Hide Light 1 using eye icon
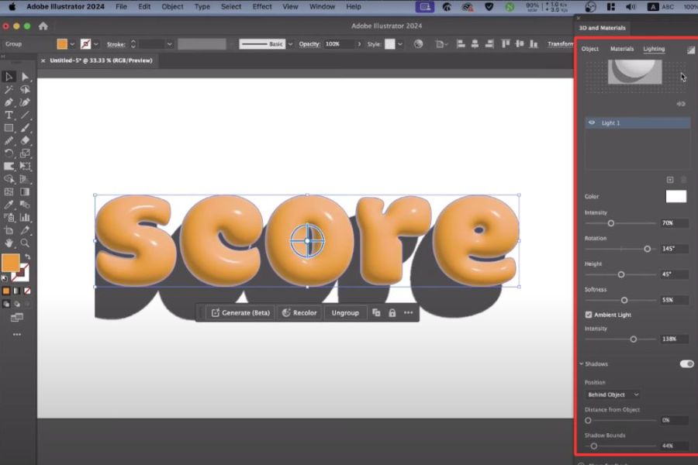This screenshot has width=698, height=465. [x=593, y=122]
